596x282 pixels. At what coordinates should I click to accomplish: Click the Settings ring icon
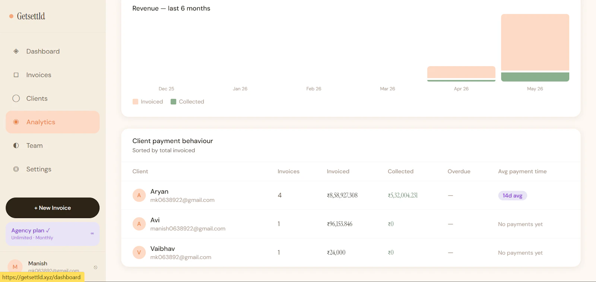(x=16, y=169)
